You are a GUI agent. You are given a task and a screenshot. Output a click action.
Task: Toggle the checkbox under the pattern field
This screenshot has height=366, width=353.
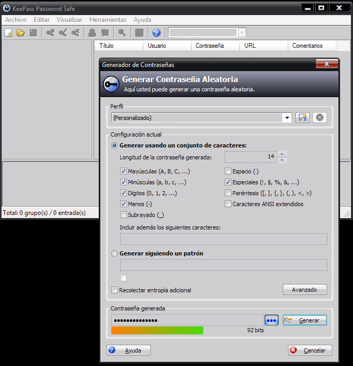coord(123,278)
